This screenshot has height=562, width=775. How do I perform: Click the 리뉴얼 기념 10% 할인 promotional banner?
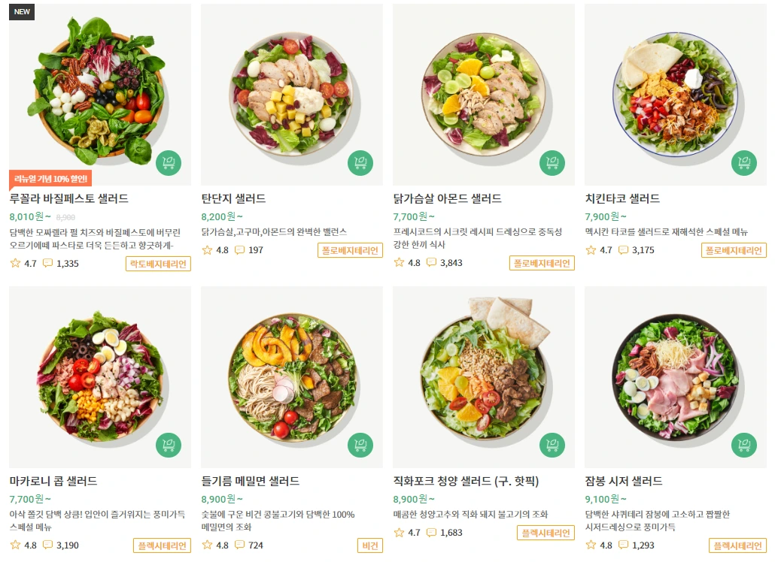(x=49, y=178)
